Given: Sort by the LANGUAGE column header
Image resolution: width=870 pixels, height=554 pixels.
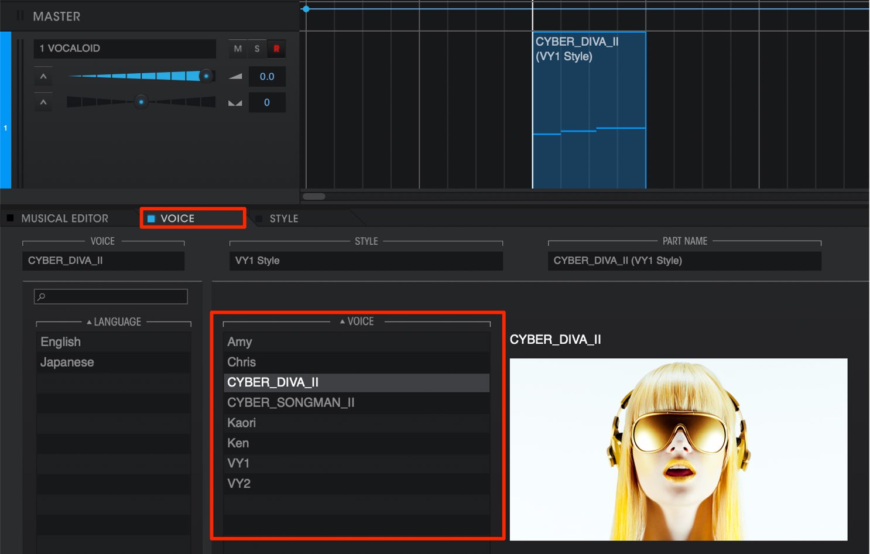Looking at the screenshot, I should pyautogui.click(x=114, y=322).
